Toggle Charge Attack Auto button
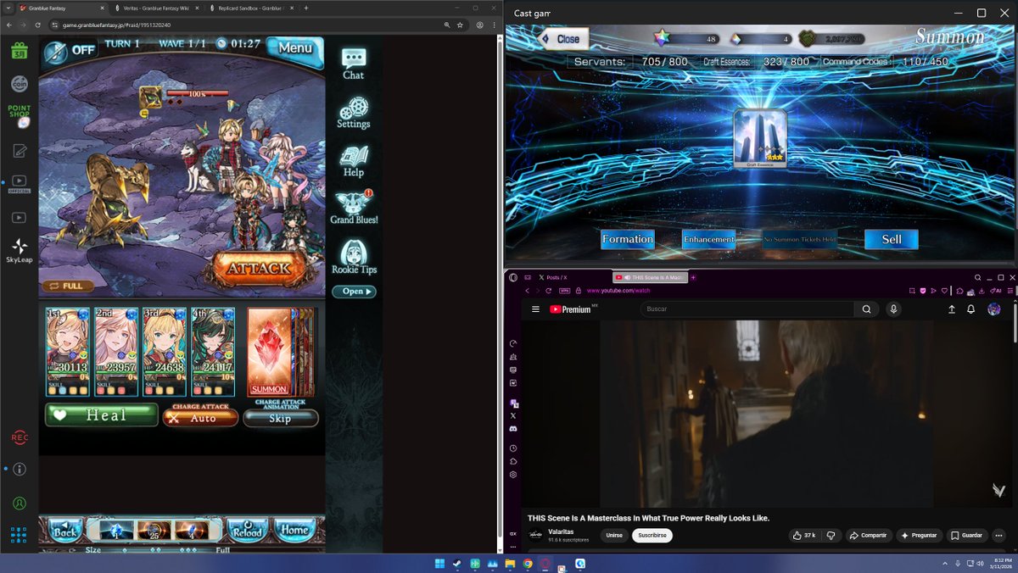 pos(202,418)
